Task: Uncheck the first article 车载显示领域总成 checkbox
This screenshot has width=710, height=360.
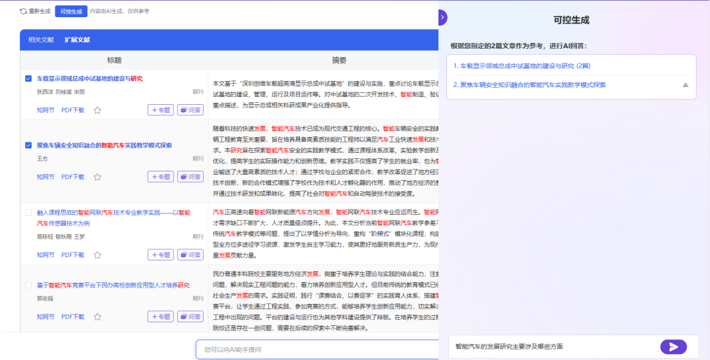Action: (28, 78)
